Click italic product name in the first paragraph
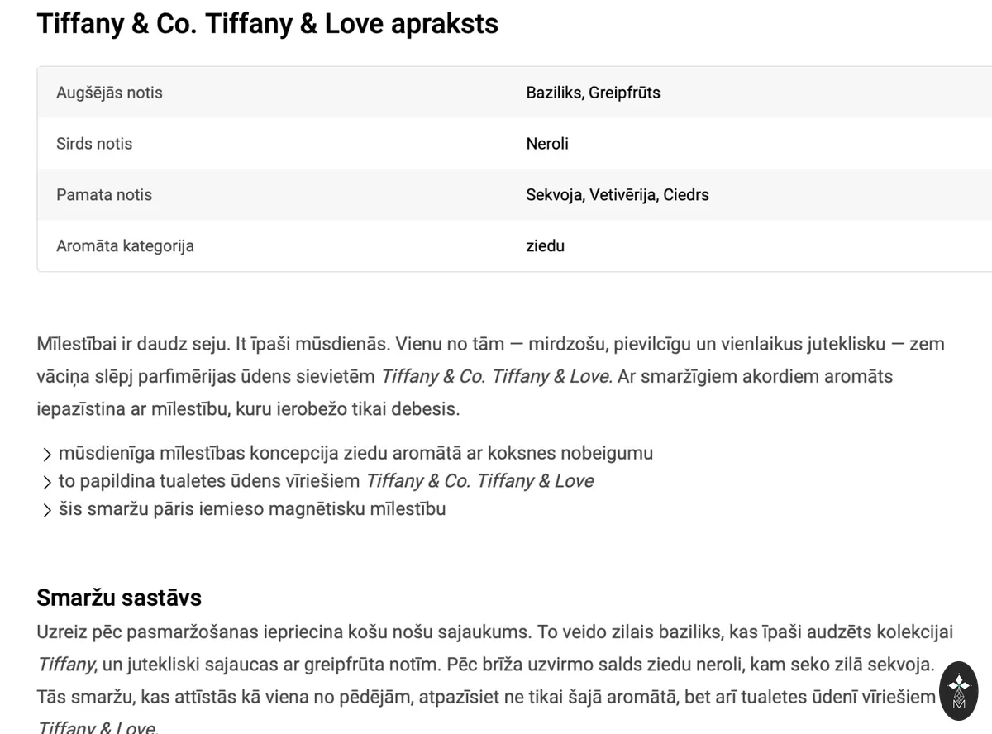Screen dimensions: 992x734 tap(496, 377)
